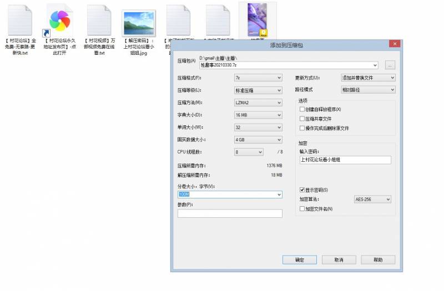Select the third desktop text file icon

pos(99,21)
